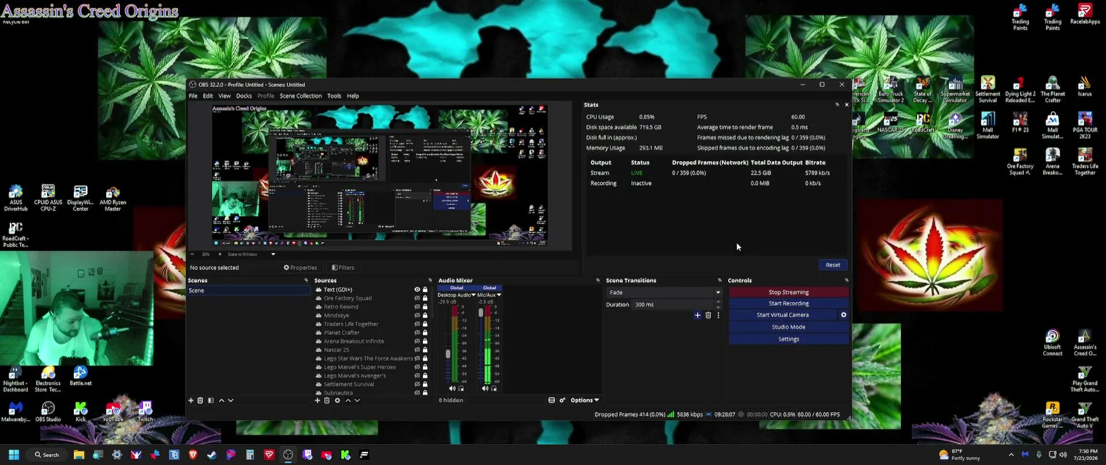Open File Explorer from the taskbar
Viewport: 1106px width, 465px height.
tap(79, 455)
